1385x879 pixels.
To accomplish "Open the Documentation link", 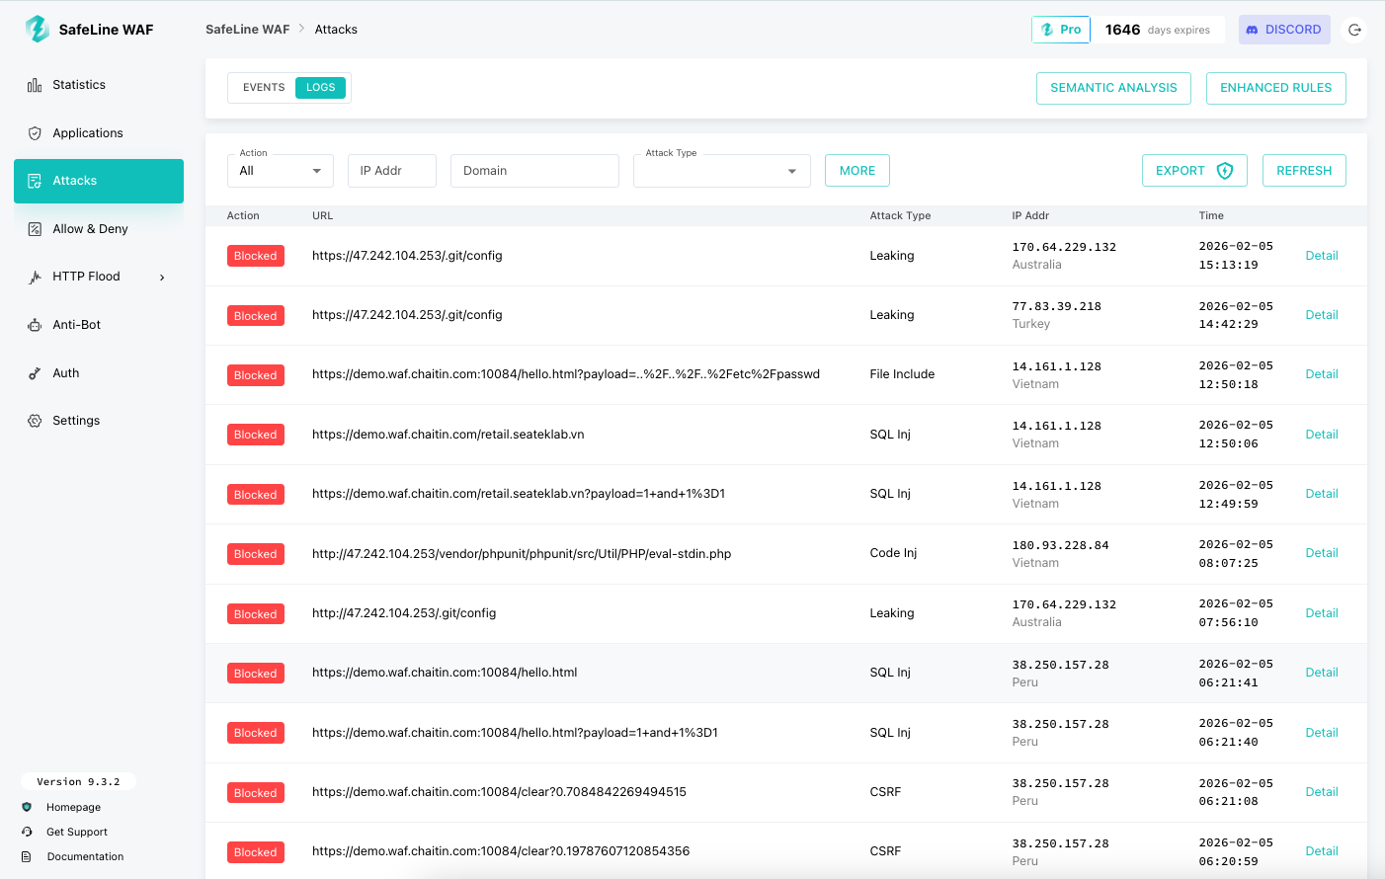I will point(87,856).
